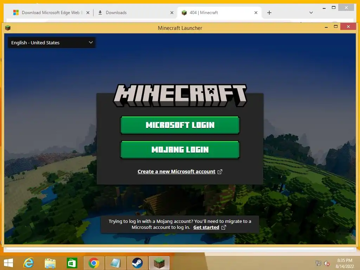Close the Minecraft Launcher window
Viewport: 360px width, 270px height.
[x=348, y=27]
